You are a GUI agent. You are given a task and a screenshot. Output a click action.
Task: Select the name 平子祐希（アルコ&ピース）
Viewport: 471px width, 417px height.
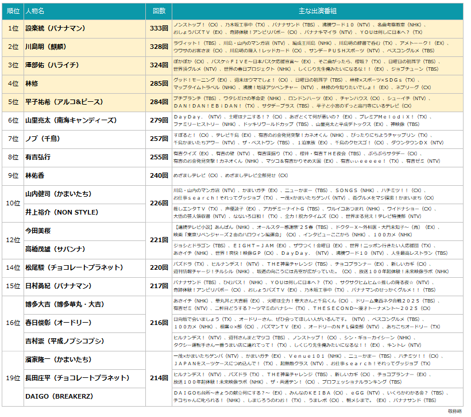pos(64,102)
